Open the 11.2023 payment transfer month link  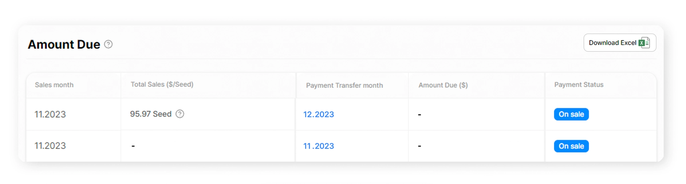(x=319, y=146)
